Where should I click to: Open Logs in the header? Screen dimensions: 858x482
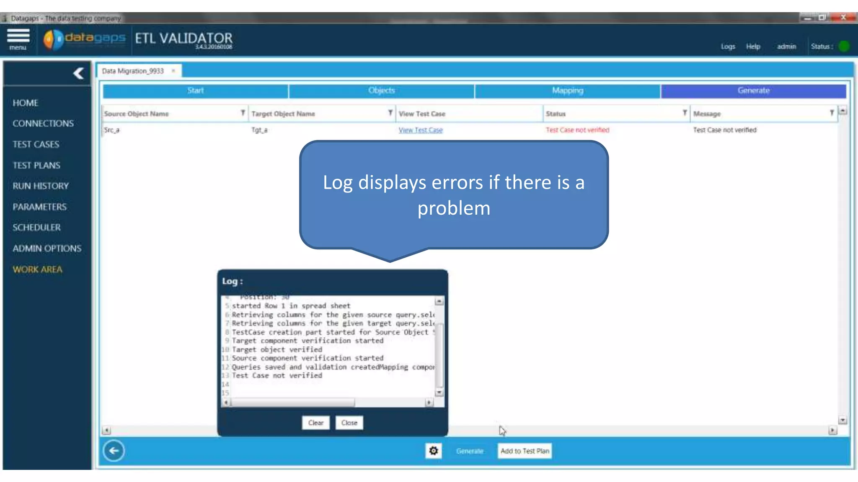728,46
